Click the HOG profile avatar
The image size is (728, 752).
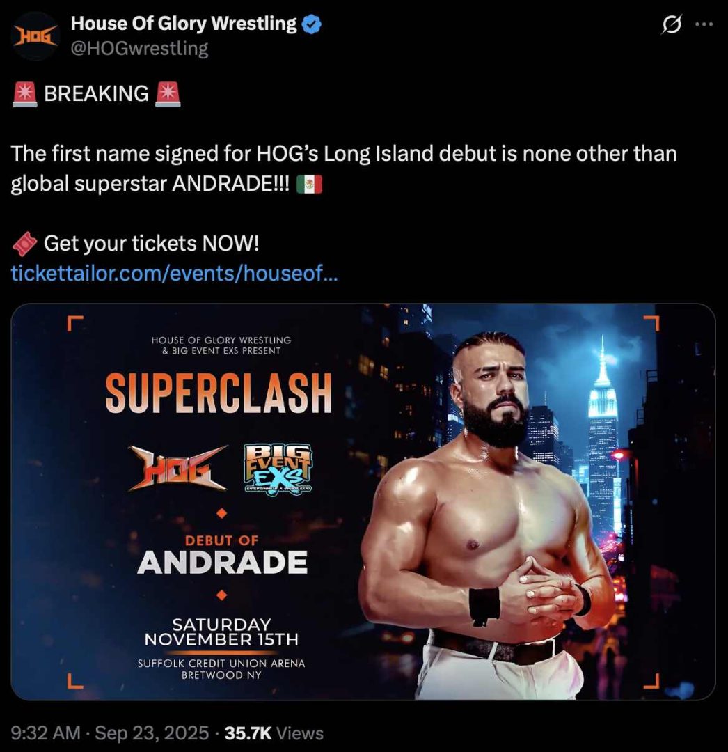pyautogui.click(x=36, y=36)
